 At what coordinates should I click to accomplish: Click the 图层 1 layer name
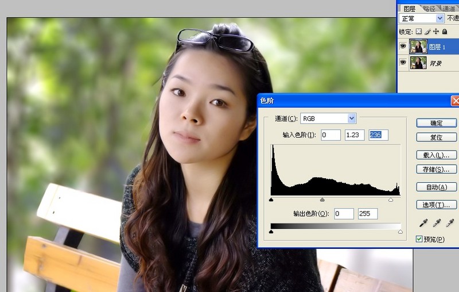pyautogui.click(x=437, y=47)
